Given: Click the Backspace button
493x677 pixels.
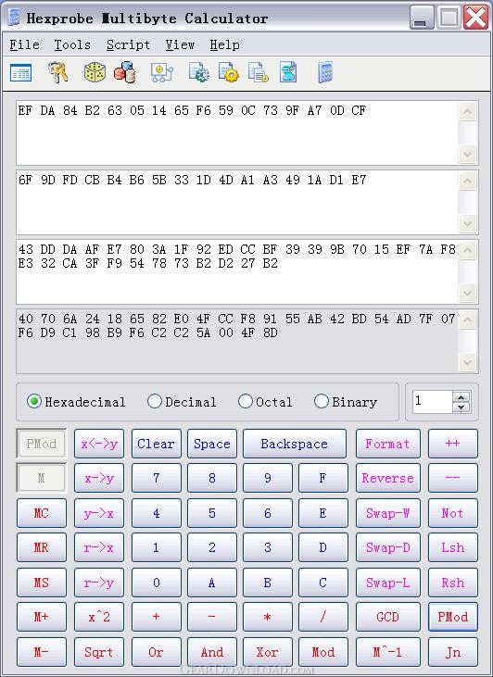Looking at the screenshot, I should pyautogui.click(x=295, y=444).
